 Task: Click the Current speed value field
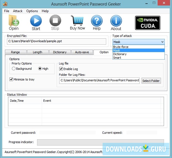142,133
